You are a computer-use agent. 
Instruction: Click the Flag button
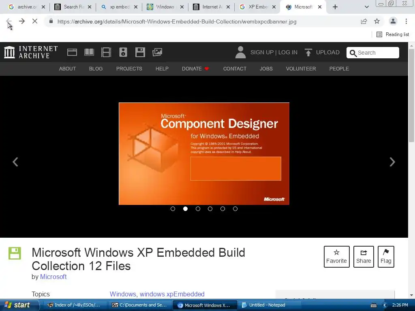tap(386, 257)
